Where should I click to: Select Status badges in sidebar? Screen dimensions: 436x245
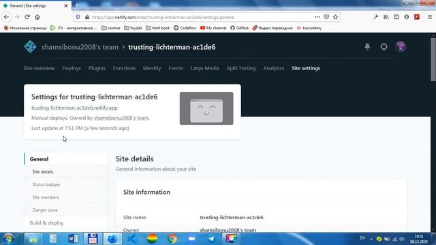[66, 184]
